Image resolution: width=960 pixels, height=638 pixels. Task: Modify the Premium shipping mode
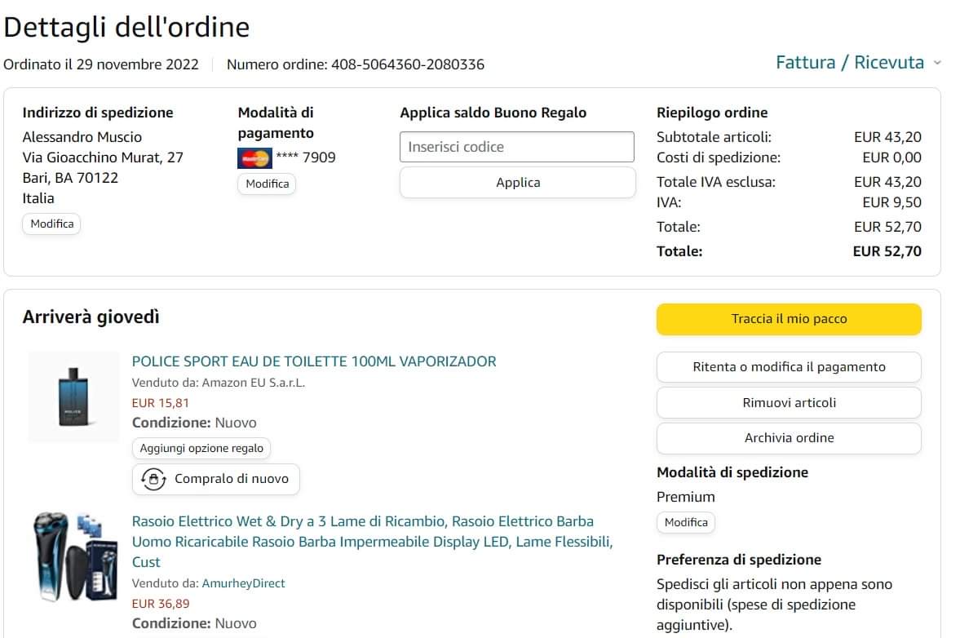(x=686, y=522)
